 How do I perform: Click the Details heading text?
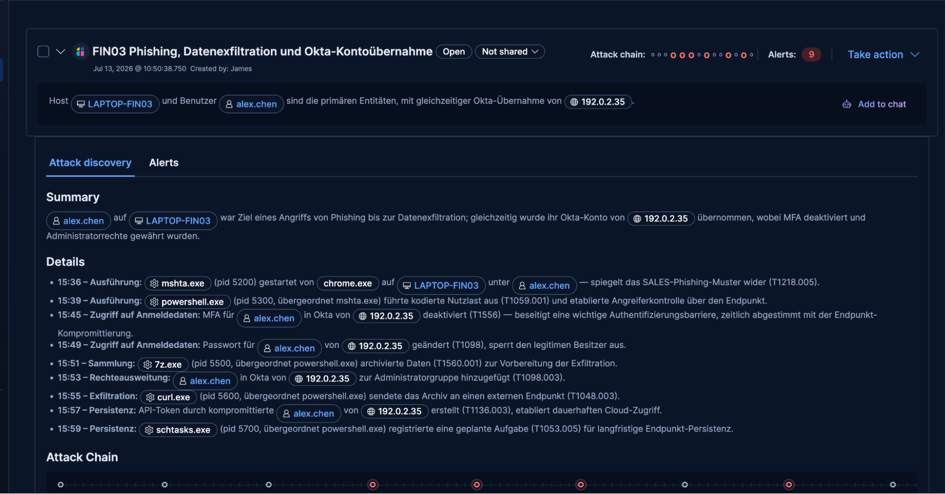click(65, 262)
